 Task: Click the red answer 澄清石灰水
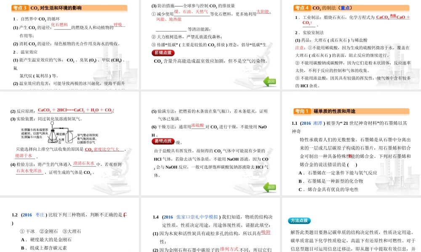click(x=84, y=163)
